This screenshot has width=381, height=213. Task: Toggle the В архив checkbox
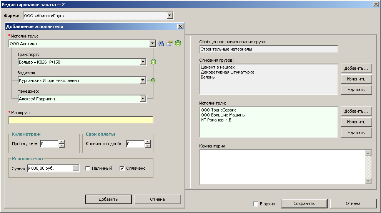[x=256, y=204]
